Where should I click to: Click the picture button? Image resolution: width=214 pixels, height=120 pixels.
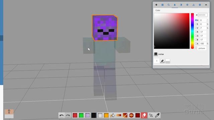[x=202, y=48]
